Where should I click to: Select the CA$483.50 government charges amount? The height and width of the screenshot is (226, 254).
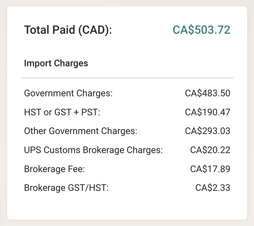(208, 93)
